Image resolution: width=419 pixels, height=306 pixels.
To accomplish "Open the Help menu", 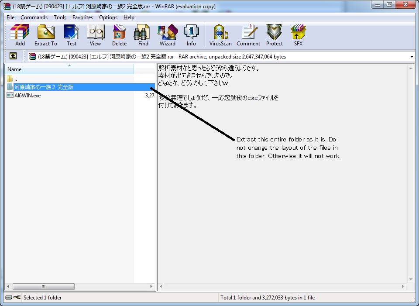I will pos(129,17).
